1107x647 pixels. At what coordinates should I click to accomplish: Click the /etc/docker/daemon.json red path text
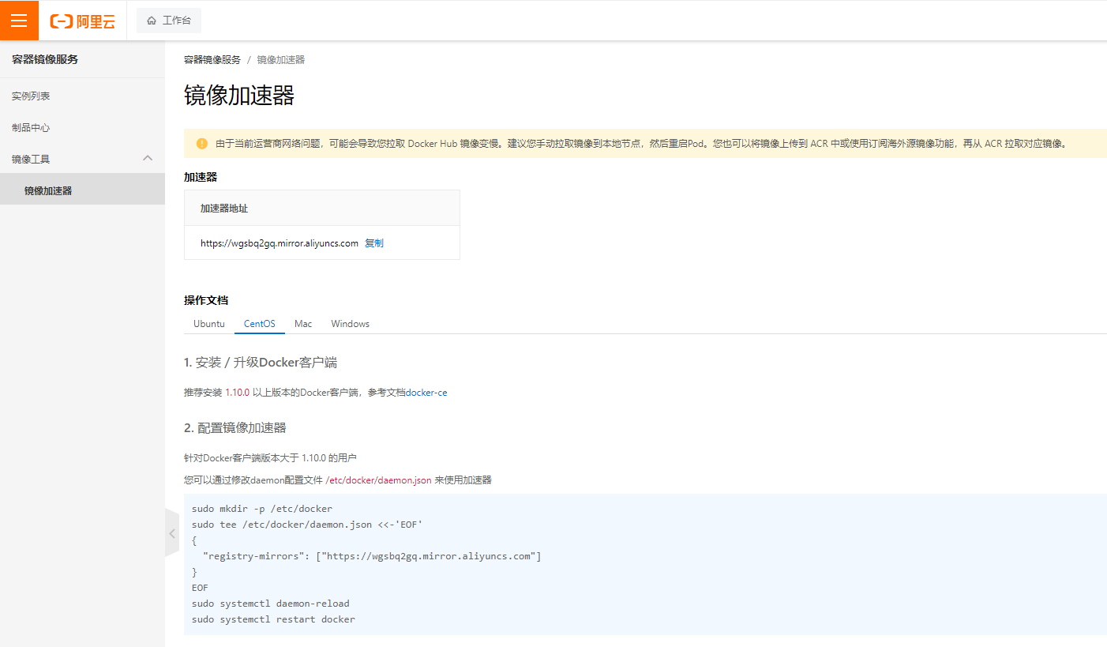378,480
